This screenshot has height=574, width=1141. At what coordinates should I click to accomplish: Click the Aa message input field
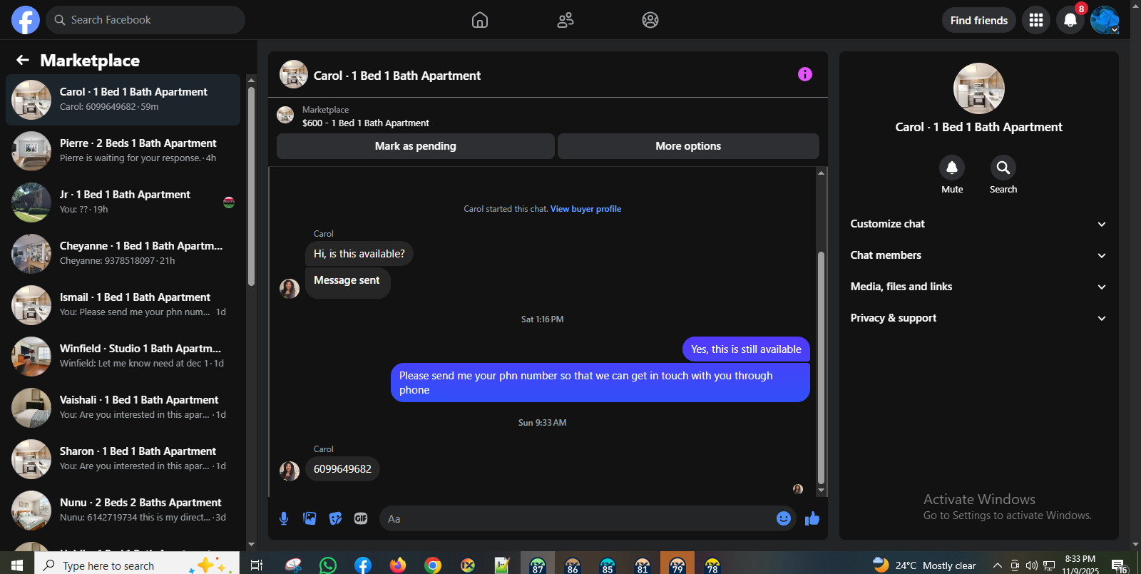pos(578,518)
